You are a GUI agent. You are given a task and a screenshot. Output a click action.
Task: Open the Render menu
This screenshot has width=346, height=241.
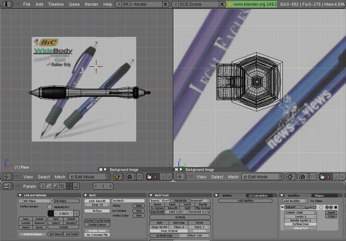click(x=92, y=4)
